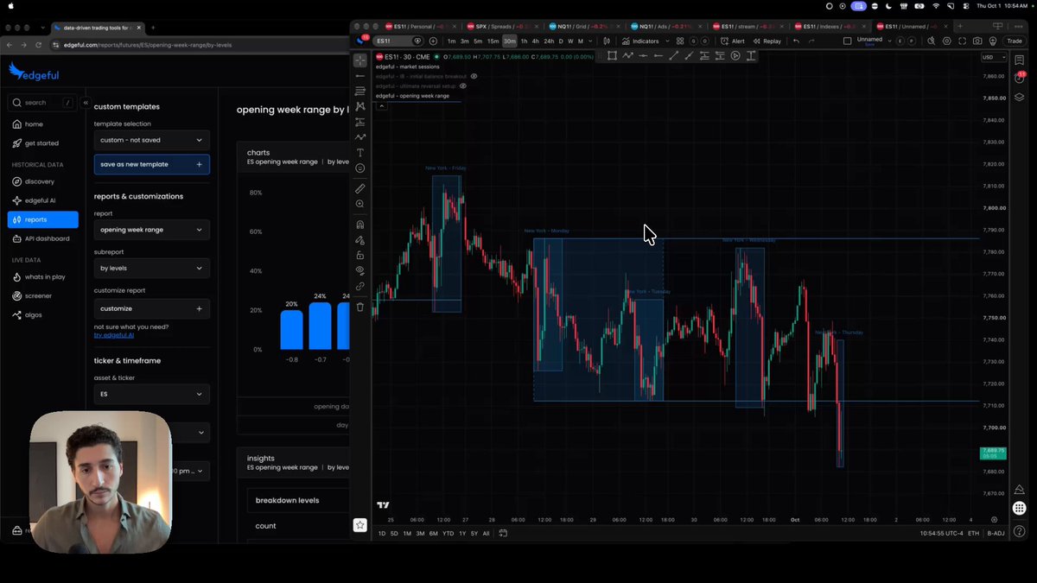
Task: Open the chart type candles selector
Action: pos(608,41)
